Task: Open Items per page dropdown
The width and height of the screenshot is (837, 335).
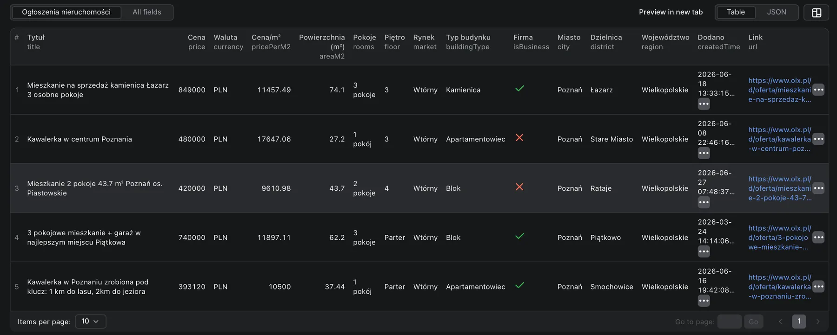Action: tap(90, 321)
